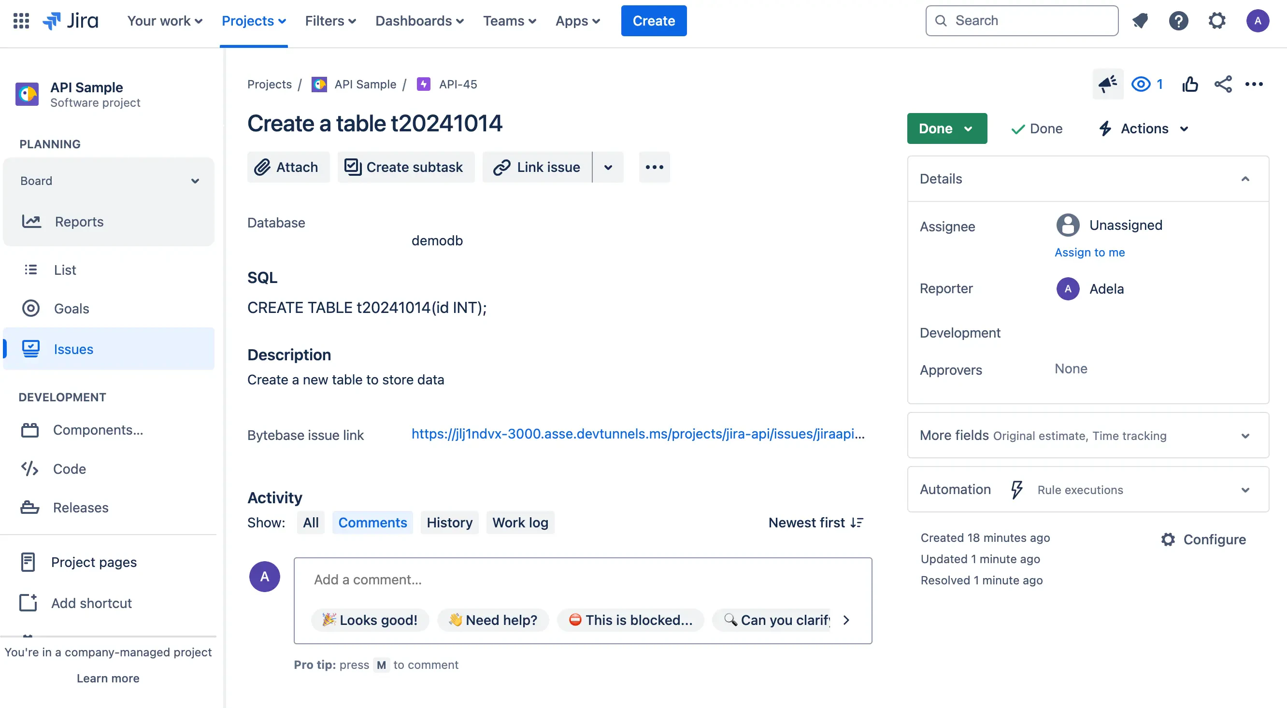Viewport: 1287px width, 708px height.
Task: Select Code in the Development section
Action: 70,468
